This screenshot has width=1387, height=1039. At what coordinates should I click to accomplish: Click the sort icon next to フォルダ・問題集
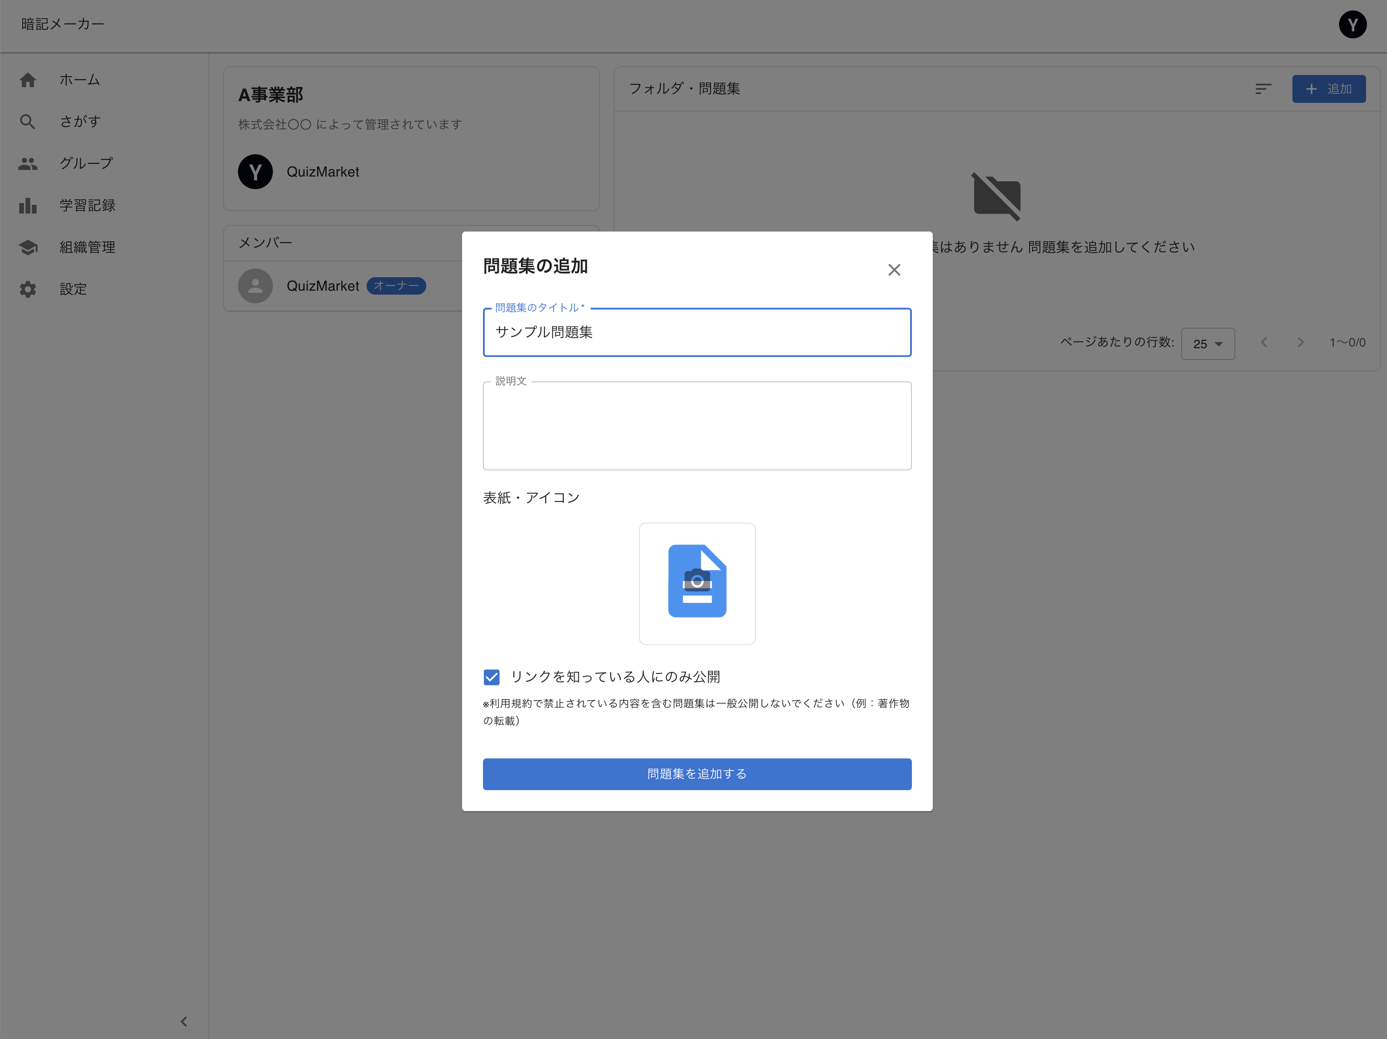point(1263,88)
